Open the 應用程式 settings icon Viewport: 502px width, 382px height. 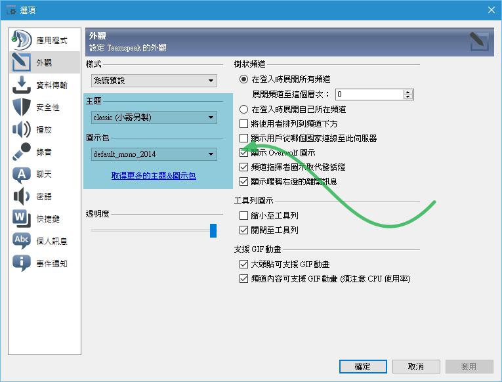[22, 40]
